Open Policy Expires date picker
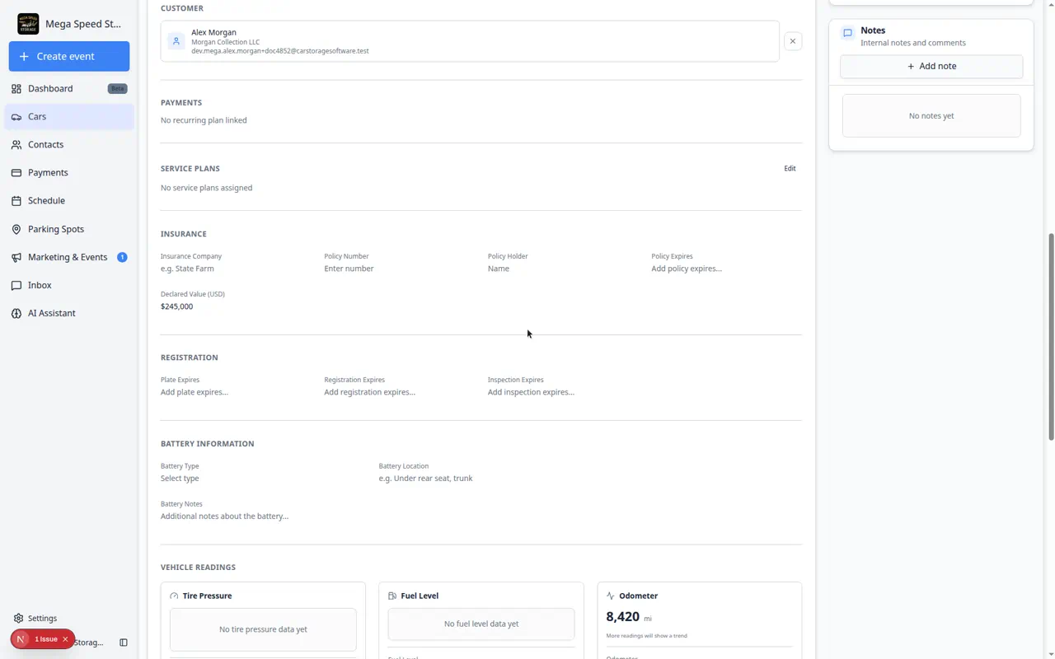 [725, 269]
